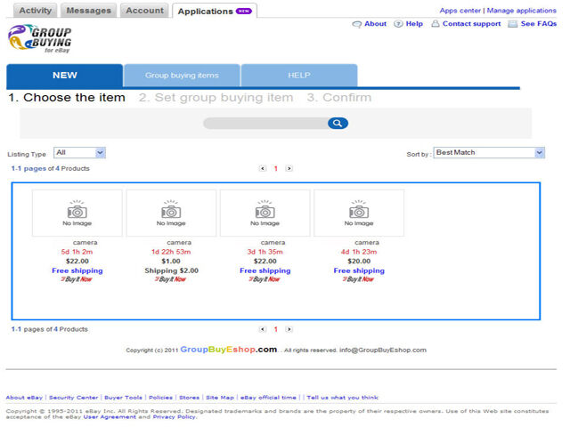Open the Contact support link text
The width and height of the screenshot is (570, 427).
[x=471, y=24]
